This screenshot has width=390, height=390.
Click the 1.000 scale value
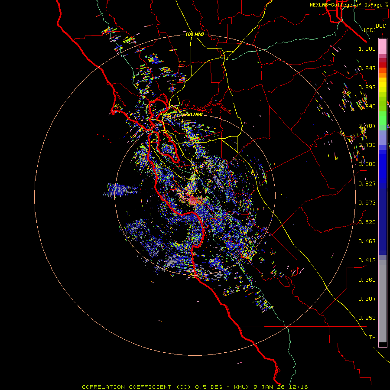coord(367,49)
